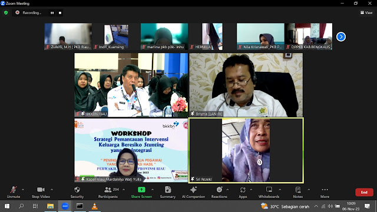Open Notes
Image resolution: width=377 pixels, height=212 pixels.
(298, 193)
